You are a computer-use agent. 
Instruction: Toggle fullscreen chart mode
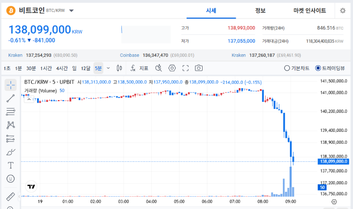tap(185, 68)
